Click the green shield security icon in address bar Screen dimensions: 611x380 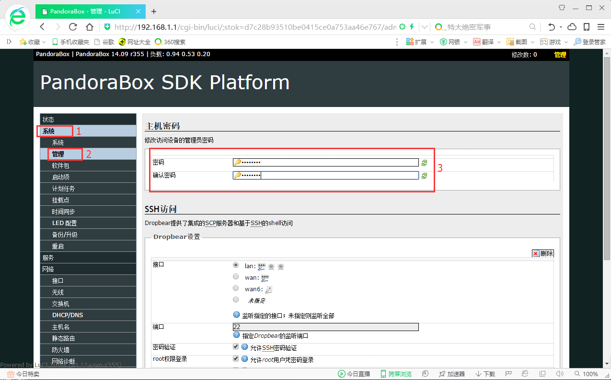(x=107, y=27)
